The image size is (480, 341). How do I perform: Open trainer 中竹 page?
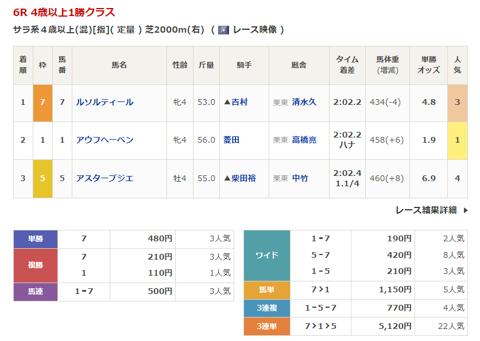(300, 178)
